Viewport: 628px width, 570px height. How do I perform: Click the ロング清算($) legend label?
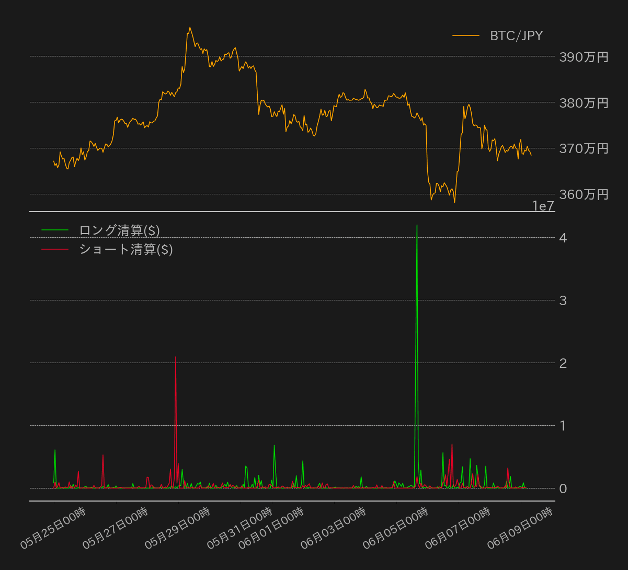[119, 230]
